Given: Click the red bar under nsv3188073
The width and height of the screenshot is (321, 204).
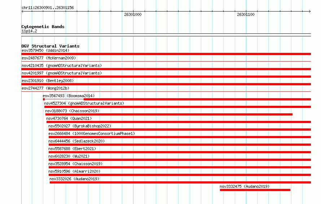Looking at the screenshot, I should pos(169,114).
